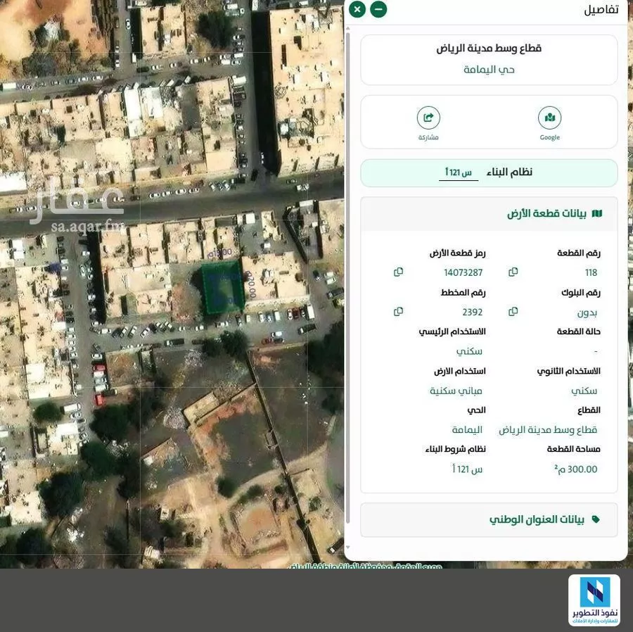Screen dimensions: 633x632
Task: Click the حي اليمامة district link
Action: click(489, 70)
